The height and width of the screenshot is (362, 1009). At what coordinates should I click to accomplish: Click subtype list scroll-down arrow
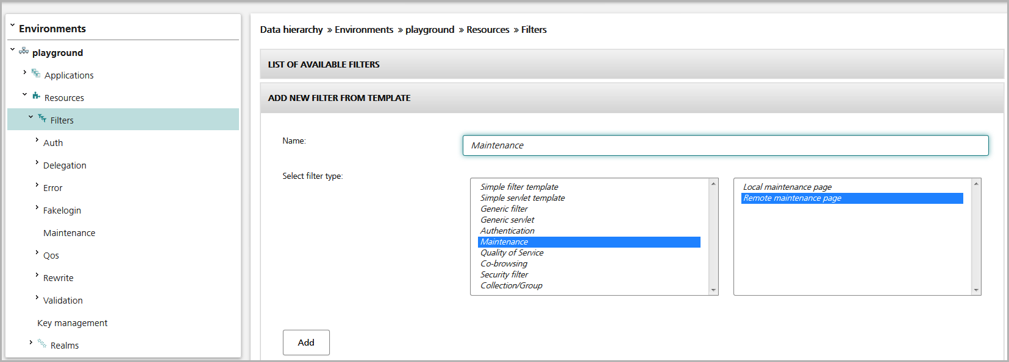[x=976, y=290]
